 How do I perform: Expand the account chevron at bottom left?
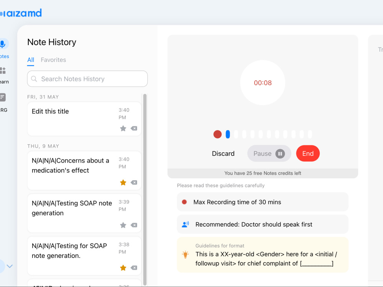pyautogui.click(x=10, y=266)
